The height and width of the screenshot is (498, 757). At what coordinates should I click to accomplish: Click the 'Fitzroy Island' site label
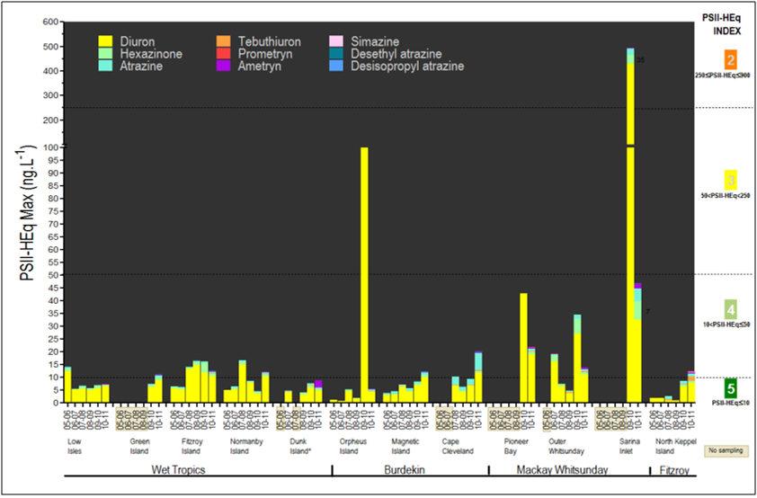click(x=192, y=447)
